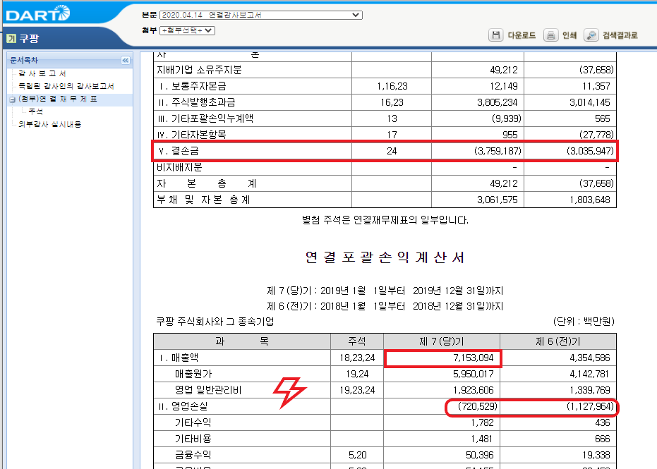This screenshot has height=469, width=657.
Task: Click the 검색결과로 button
Action: [620, 35]
